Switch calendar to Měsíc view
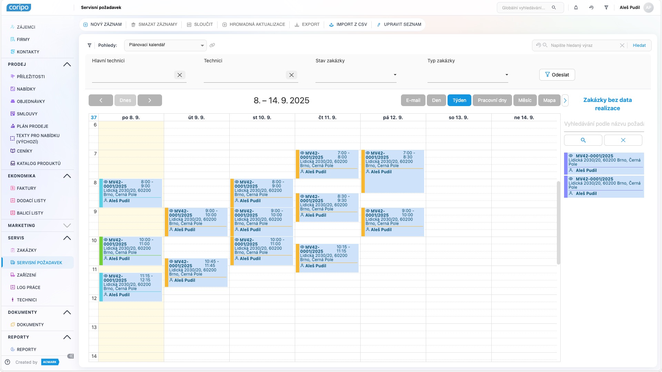Image resolution: width=662 pixels, height=372 pixels. [x=525, y=100]
